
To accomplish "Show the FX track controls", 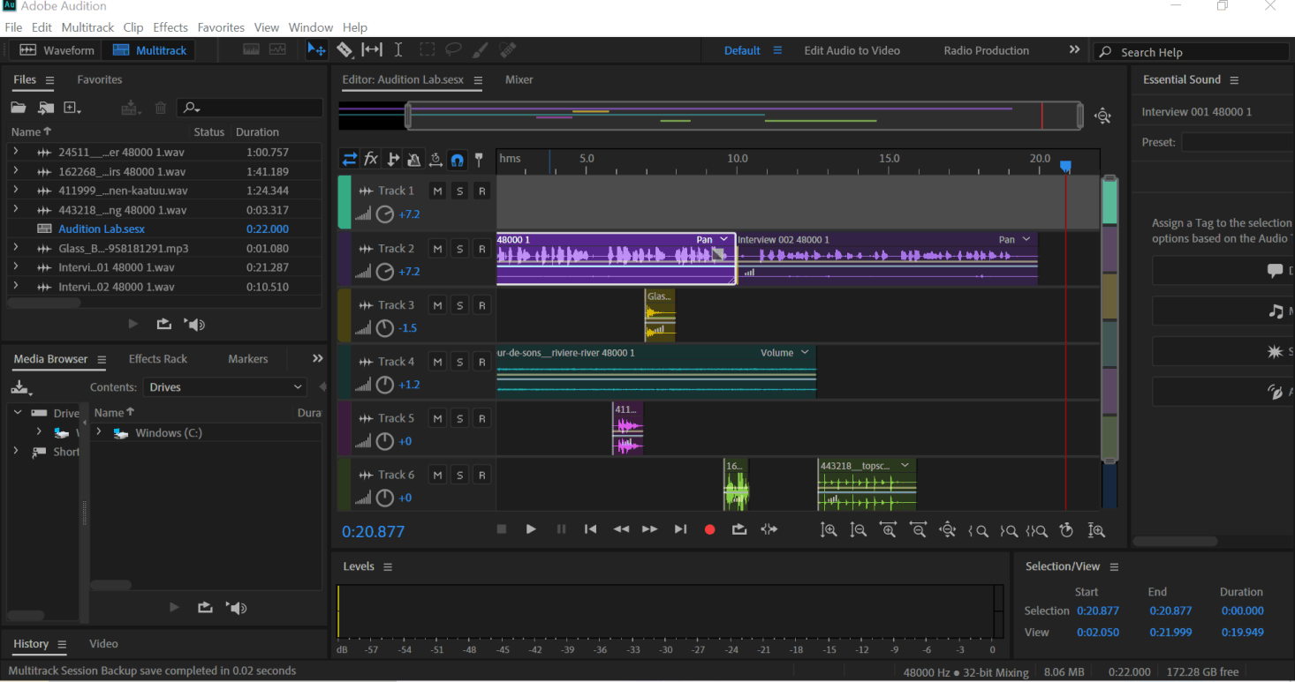I will [371, 159].
